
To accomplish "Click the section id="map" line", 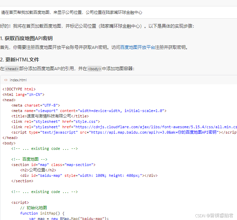I will tap(53, 165).
